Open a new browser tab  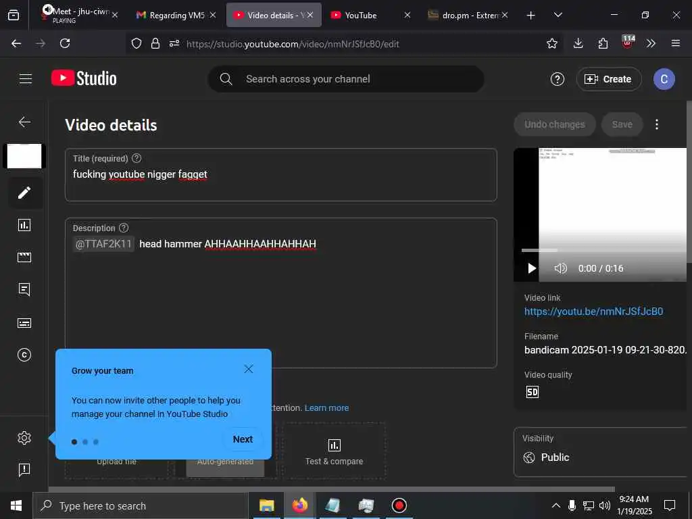[x=531, y=16]
